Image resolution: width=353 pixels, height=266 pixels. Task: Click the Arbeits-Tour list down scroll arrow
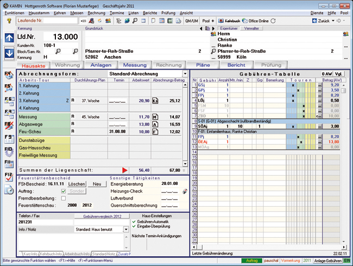185,164
